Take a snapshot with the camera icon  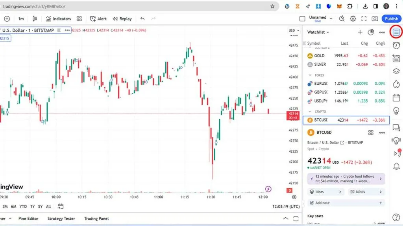[375, 19]
